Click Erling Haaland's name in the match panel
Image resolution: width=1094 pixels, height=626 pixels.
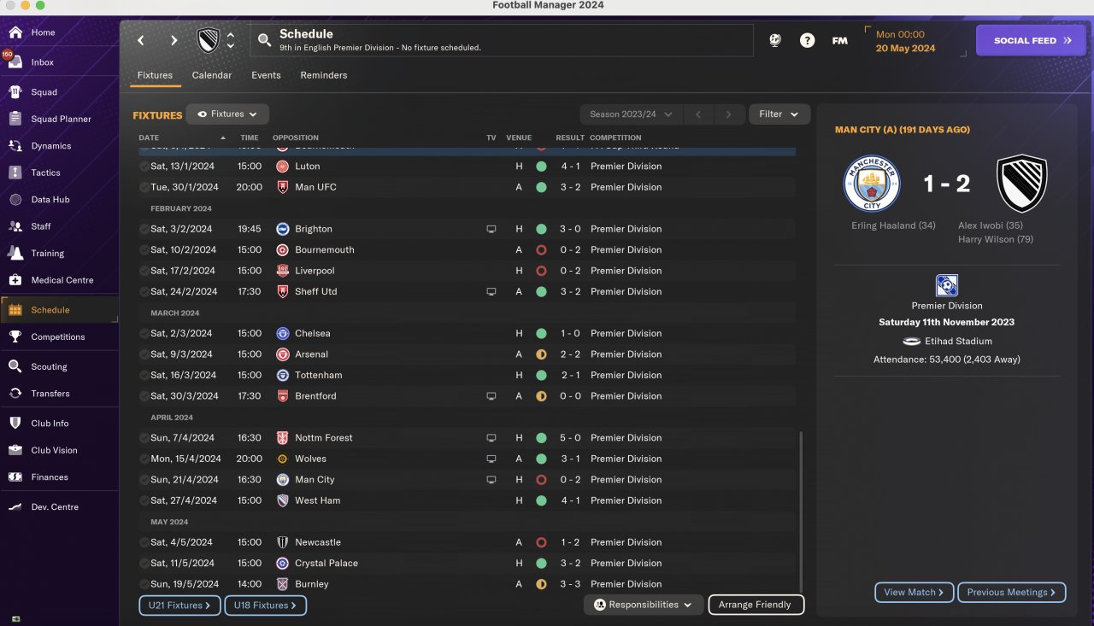(893, 225)
